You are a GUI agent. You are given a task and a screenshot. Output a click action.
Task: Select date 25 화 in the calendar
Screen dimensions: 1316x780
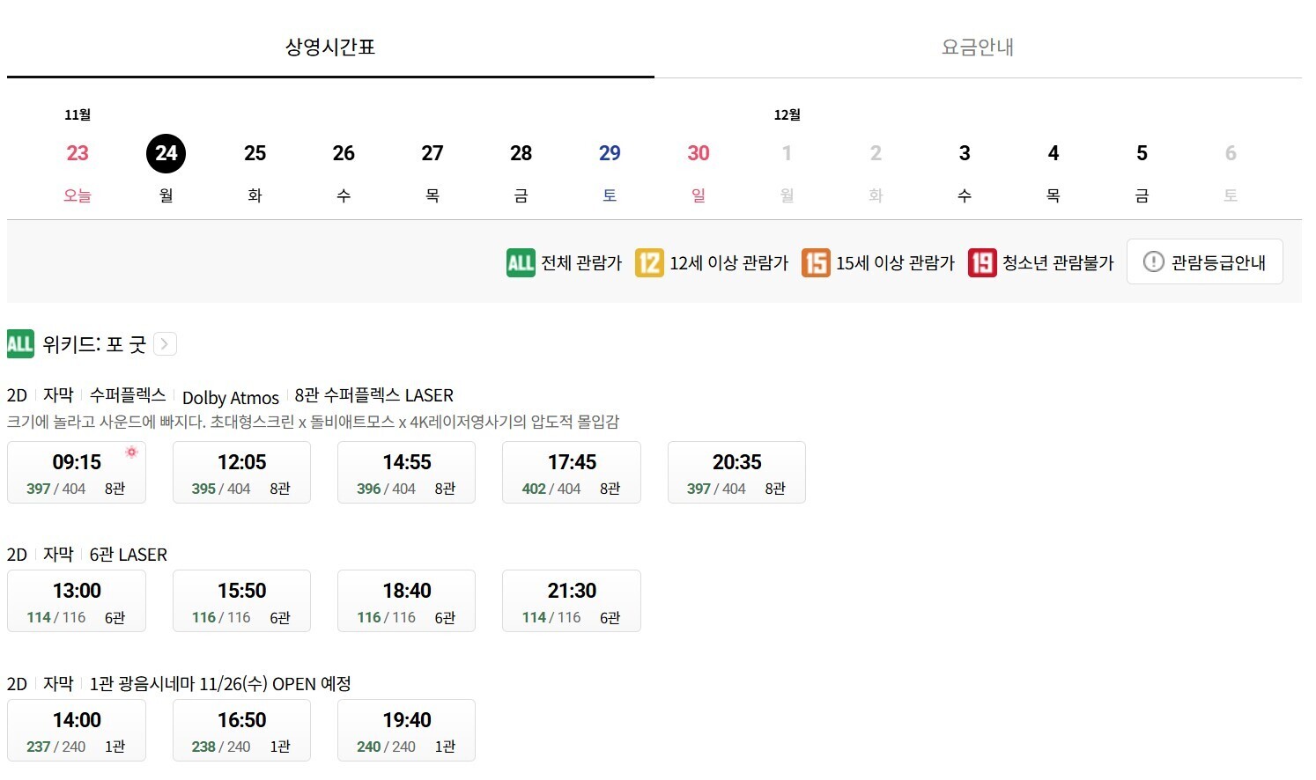pyautogui.click(x=255, y=171)
